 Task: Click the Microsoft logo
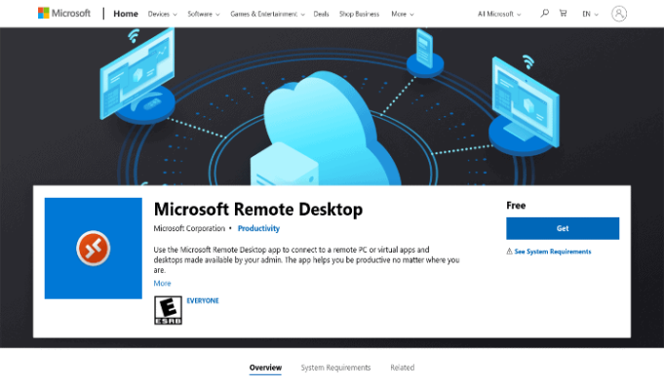64,14
